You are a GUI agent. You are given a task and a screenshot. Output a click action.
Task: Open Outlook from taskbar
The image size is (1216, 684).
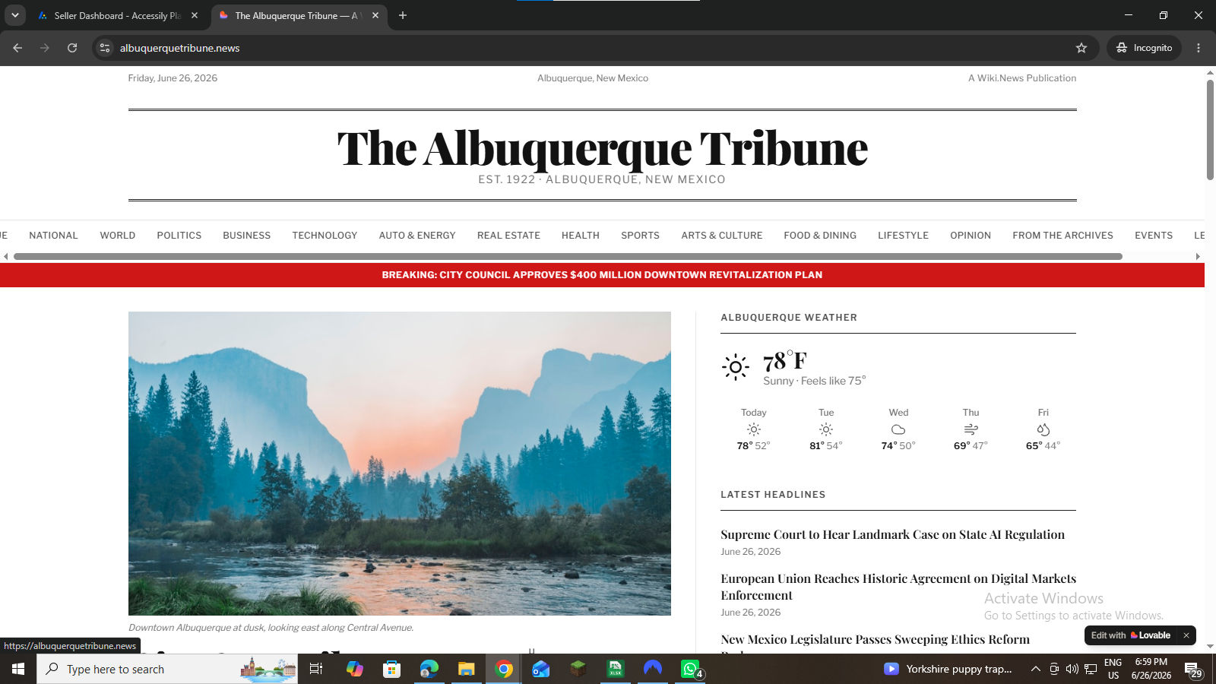point(540,669)
